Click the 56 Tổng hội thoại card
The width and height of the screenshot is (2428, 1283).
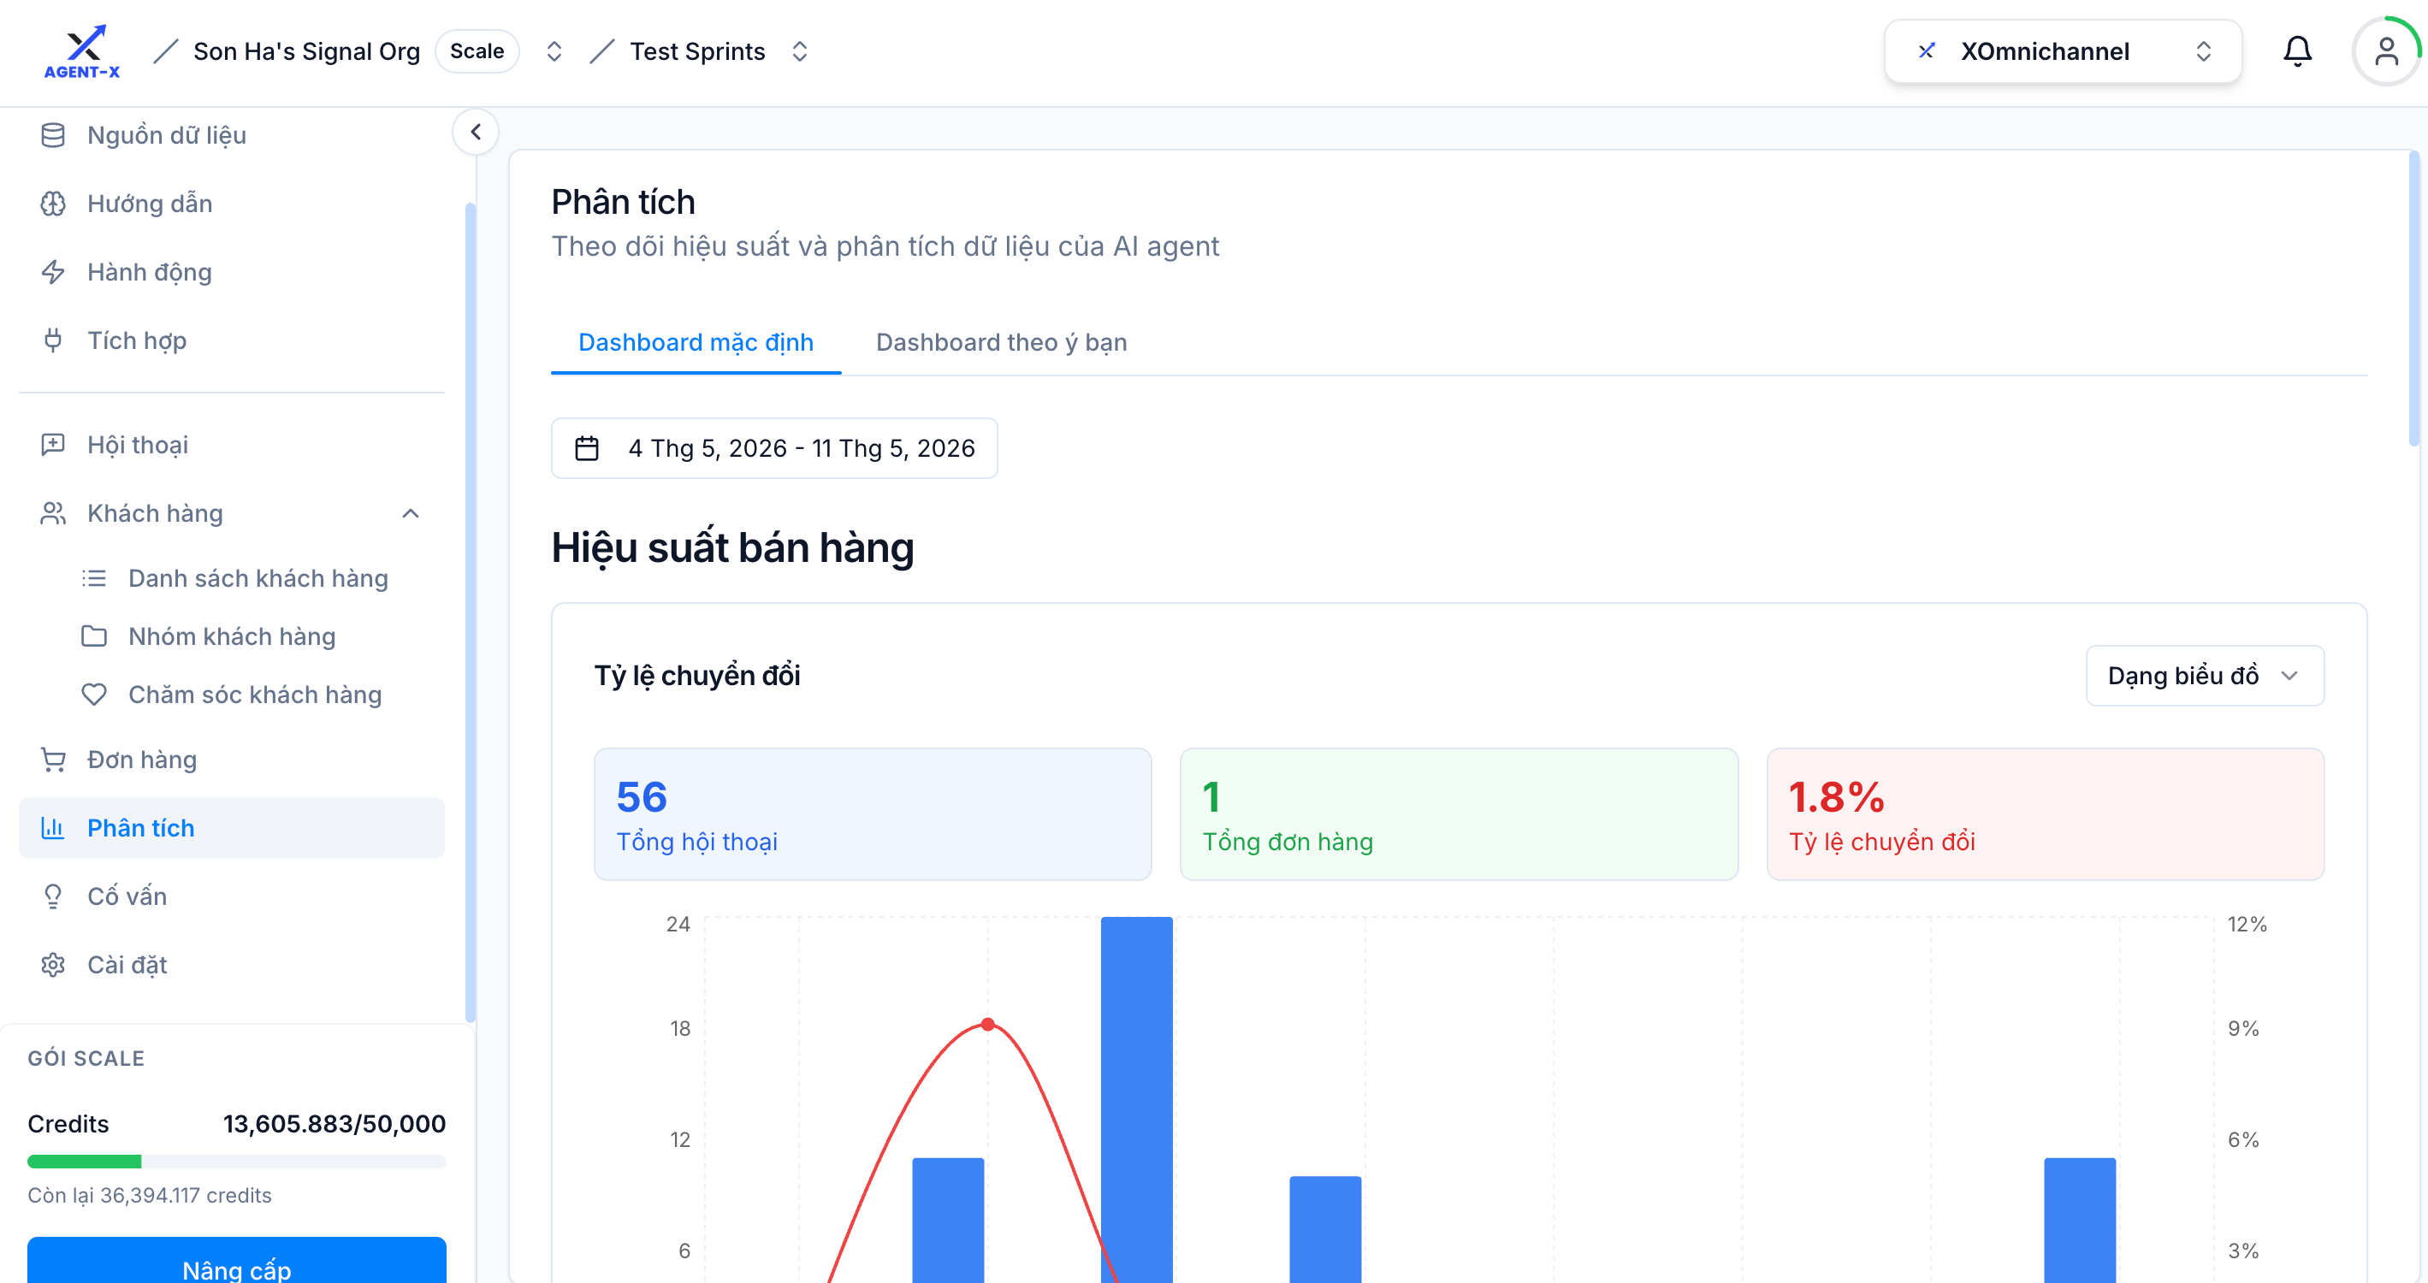[x=873, y=815]
